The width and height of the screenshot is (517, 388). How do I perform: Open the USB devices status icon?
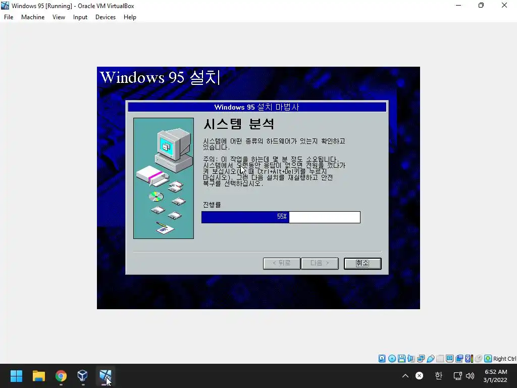click(431, 359)
